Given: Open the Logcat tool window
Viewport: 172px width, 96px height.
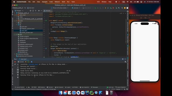Looking at the screenshot, I should click(x=68, y=87).
